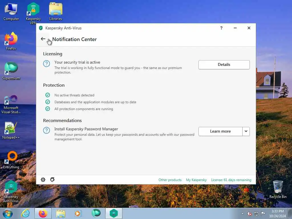Select the Kaspersky Anti-Virus desktop shortcut
Screen dimensions: 292x219
(x=11, y=191)
